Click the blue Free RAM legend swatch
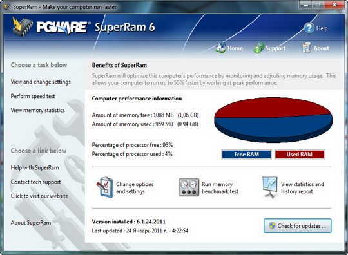 (x=246, y=155)
